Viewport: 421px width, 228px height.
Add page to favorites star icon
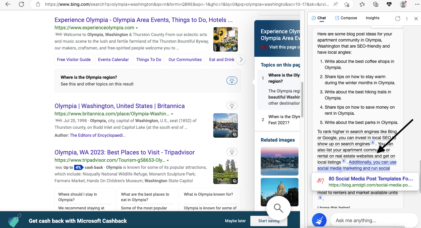click(347, 4)
